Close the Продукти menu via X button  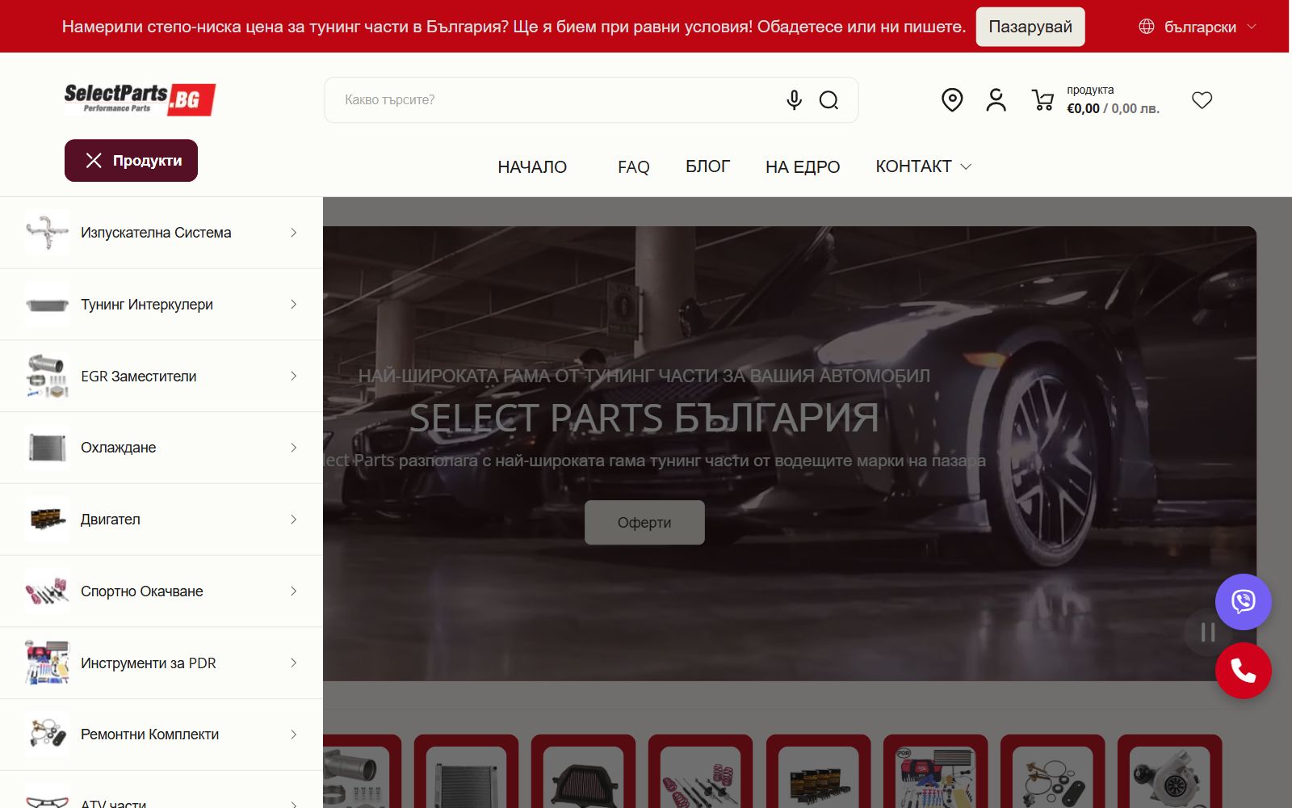coord(94,161)
